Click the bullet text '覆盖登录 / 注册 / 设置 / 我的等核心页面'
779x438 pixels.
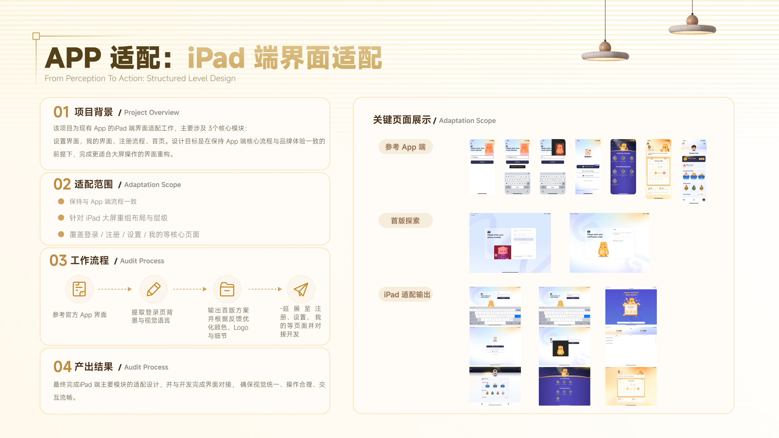(x=134, y=234)
